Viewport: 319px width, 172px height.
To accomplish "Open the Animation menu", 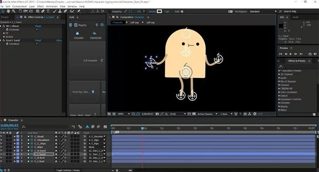I will coord(52,7).
